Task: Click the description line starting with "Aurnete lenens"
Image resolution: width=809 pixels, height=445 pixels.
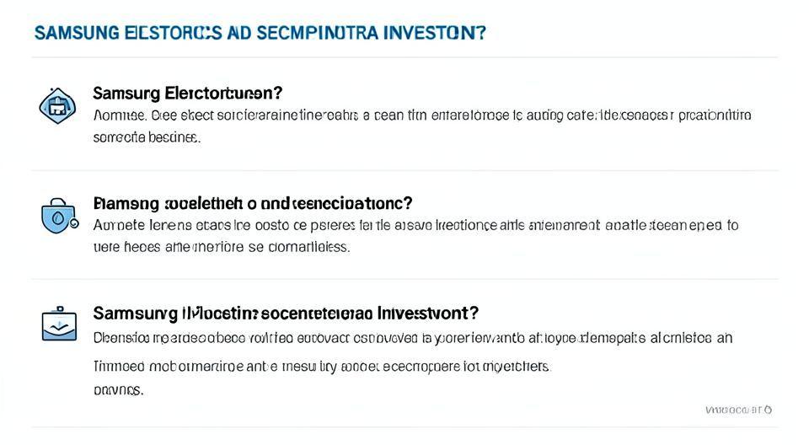Action: (x=415, y=226)
